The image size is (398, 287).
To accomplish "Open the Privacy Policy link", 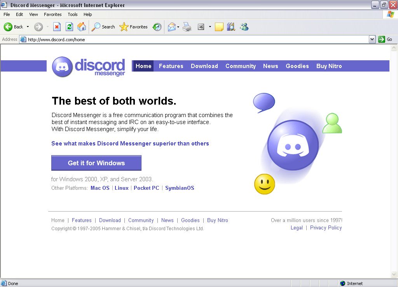I will [x=326, y=227].
